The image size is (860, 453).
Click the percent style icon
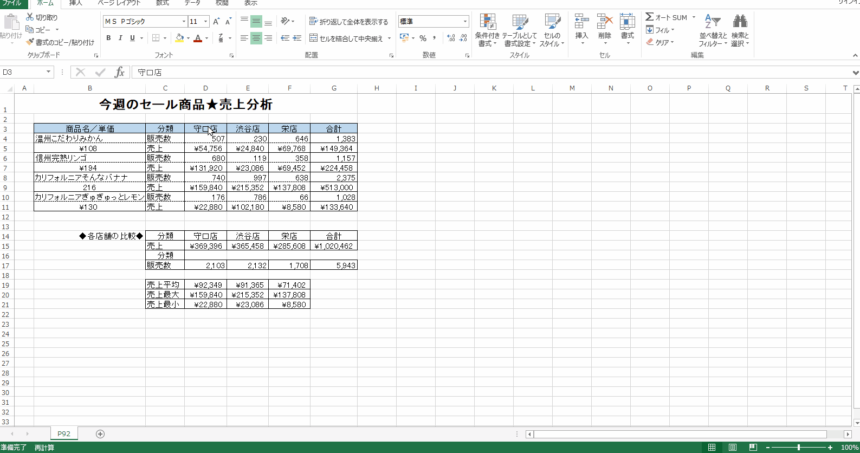[423, 38]
